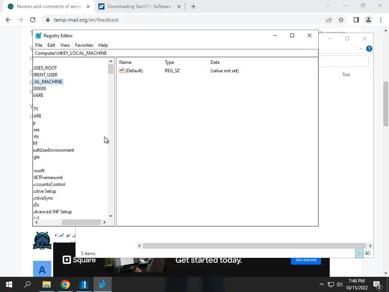Click File Explorer horizontal scroll right arrow
Screen dimensions: 389x292
point(370,246)
